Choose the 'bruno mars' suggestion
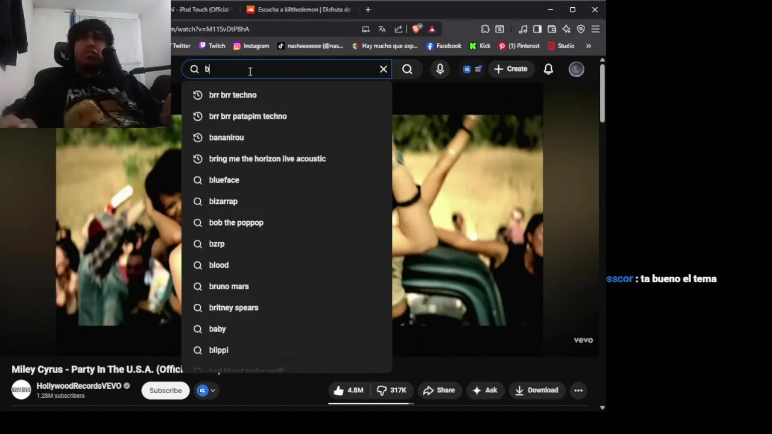772x434 pixels. click(287, 287)
